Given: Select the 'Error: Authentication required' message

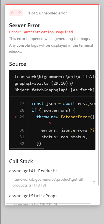Looking at the screenshot, I should tap(41, 32).
